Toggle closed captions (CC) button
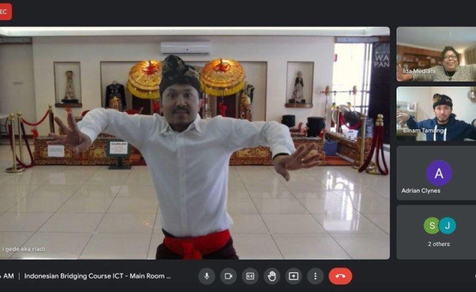The height and width of the screenshot is (292, 476). pyautogui.click(x=250, y=276)
